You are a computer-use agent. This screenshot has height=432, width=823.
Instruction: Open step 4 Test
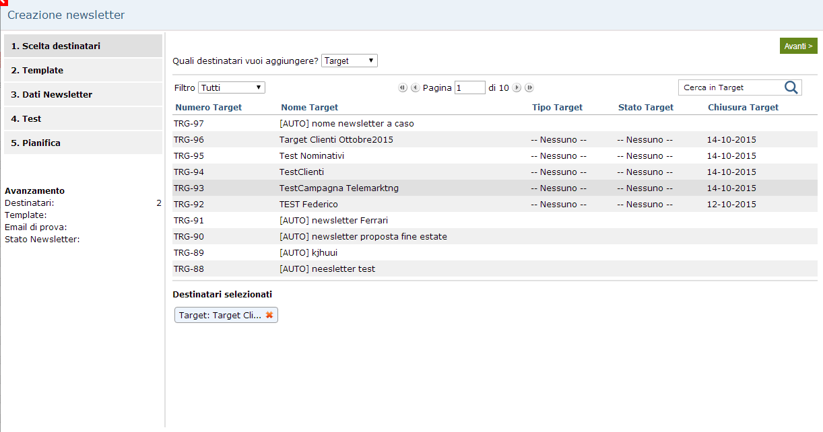tap(83, 118)
